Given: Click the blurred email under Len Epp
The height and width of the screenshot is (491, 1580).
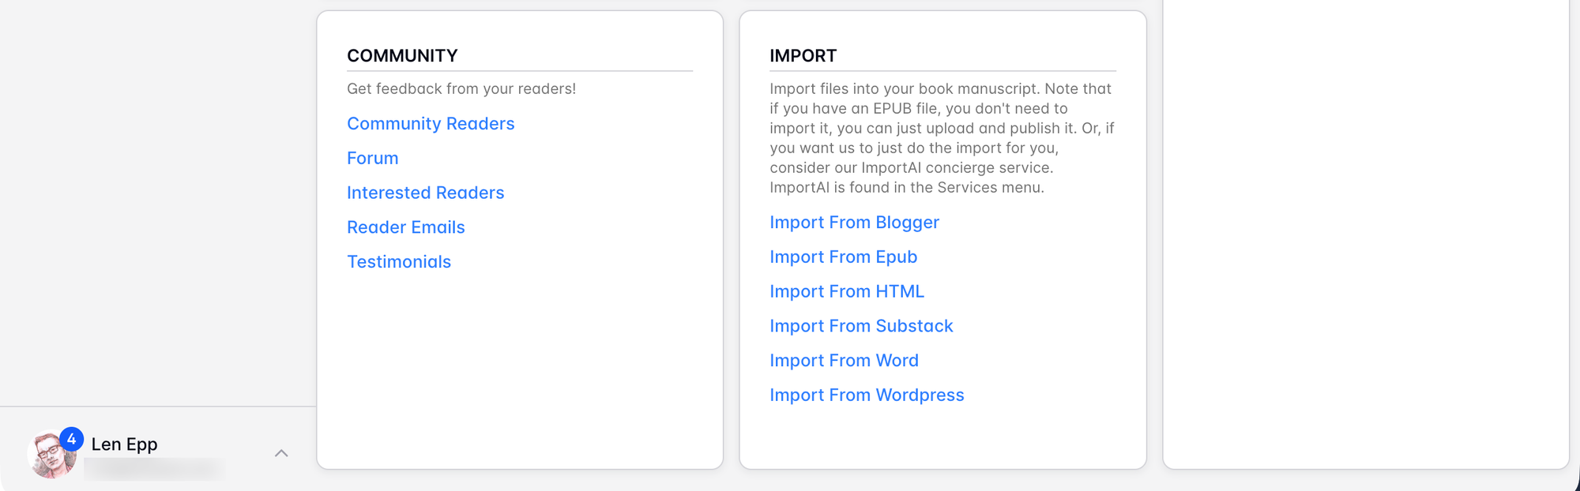Looking at the screenshot, I should point(154,469).
